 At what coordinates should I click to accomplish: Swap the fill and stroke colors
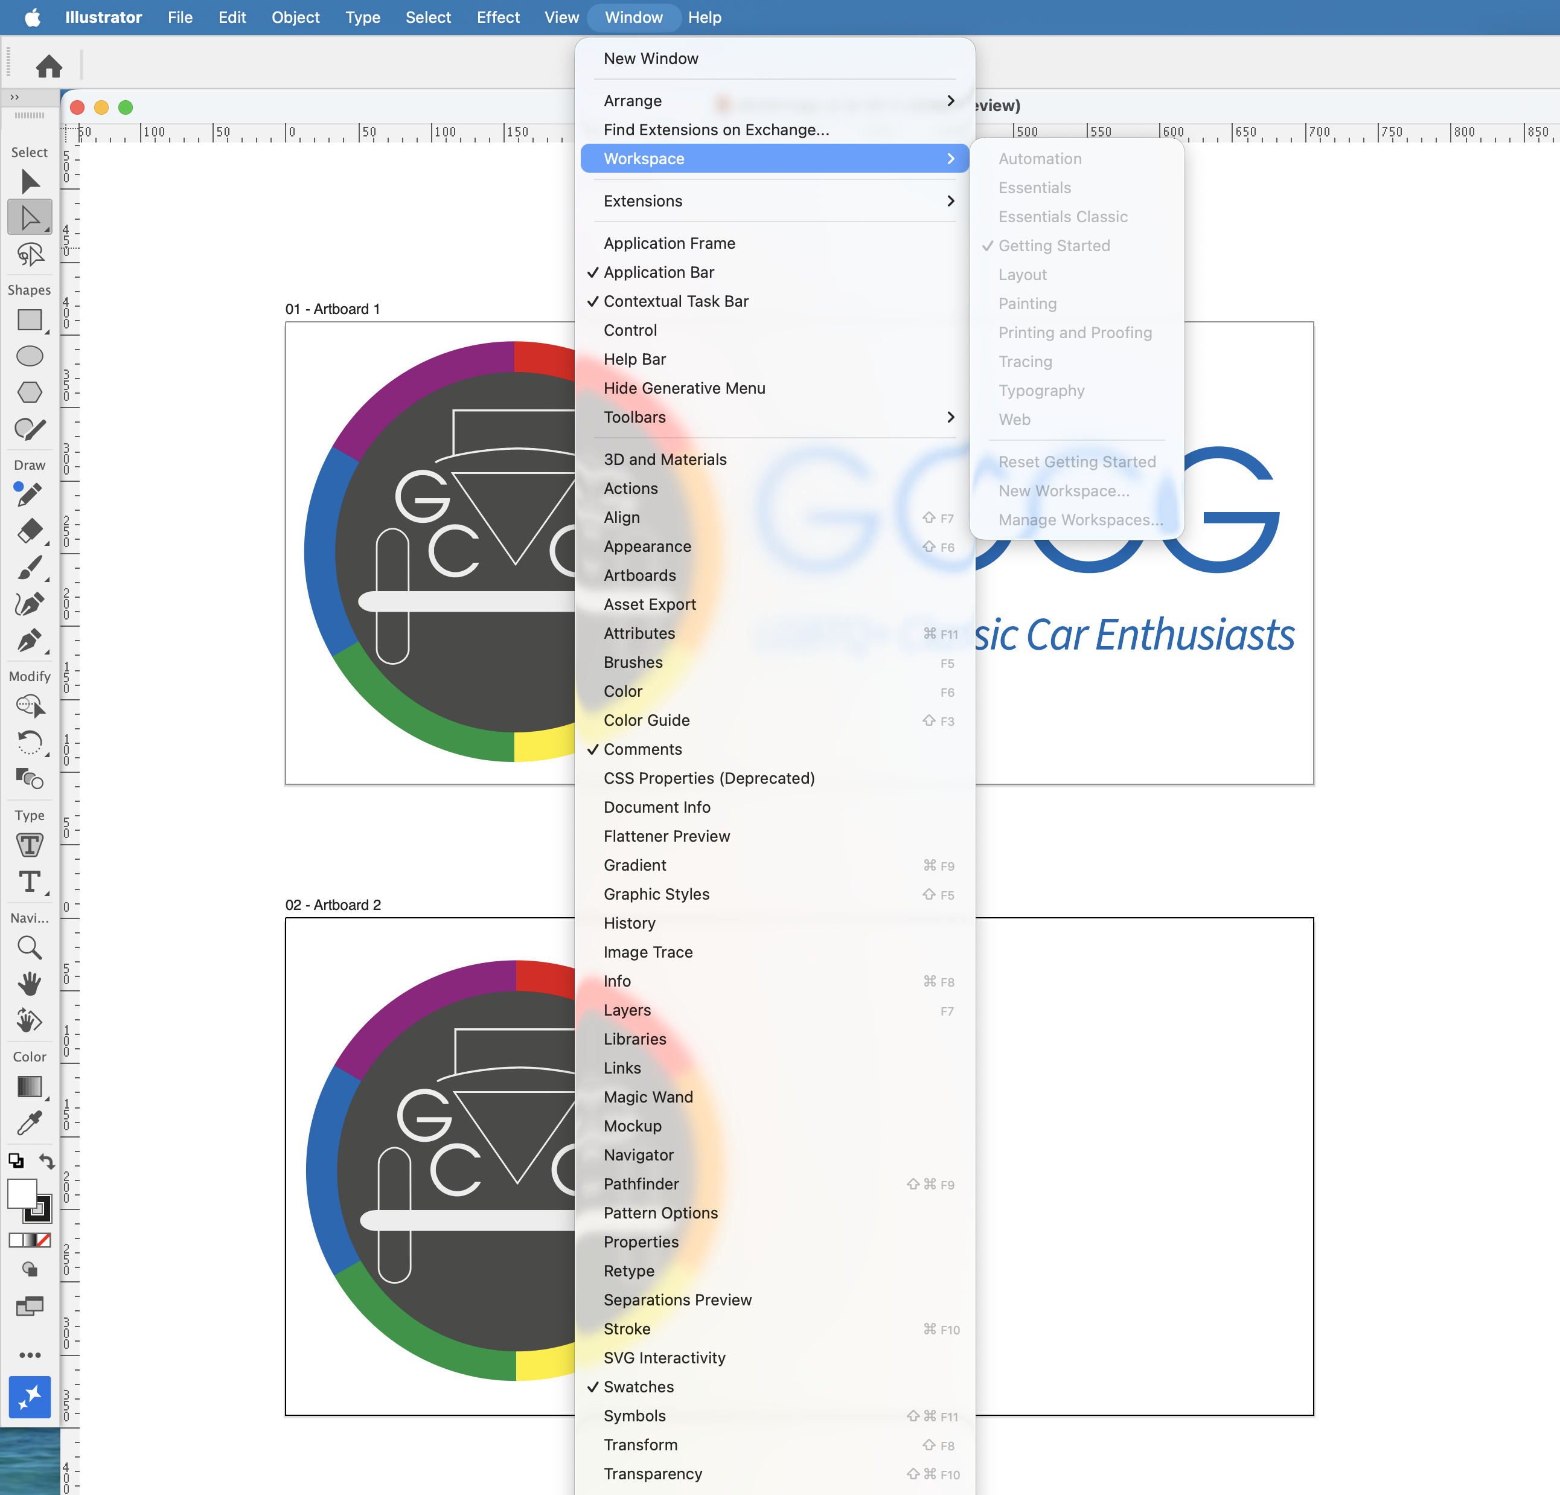click(47, 1162)
